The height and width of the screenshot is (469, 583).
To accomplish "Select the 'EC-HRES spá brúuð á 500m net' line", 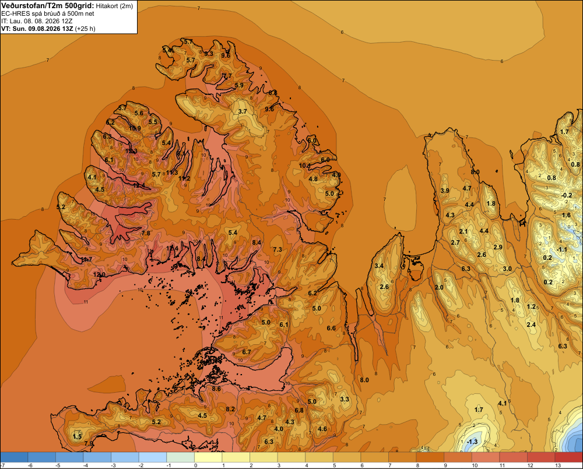I will point(48,14).
